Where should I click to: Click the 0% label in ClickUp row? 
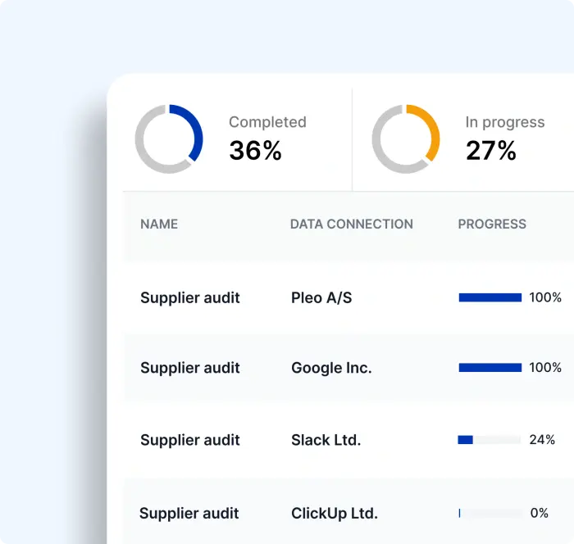(x=540, y=514)
